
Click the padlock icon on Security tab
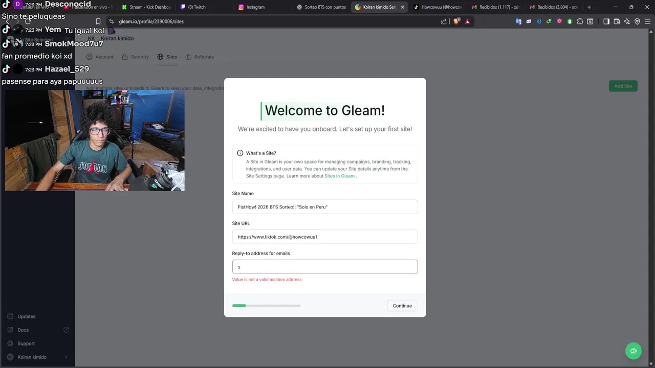pyautogui.click(x=125, y=57)
